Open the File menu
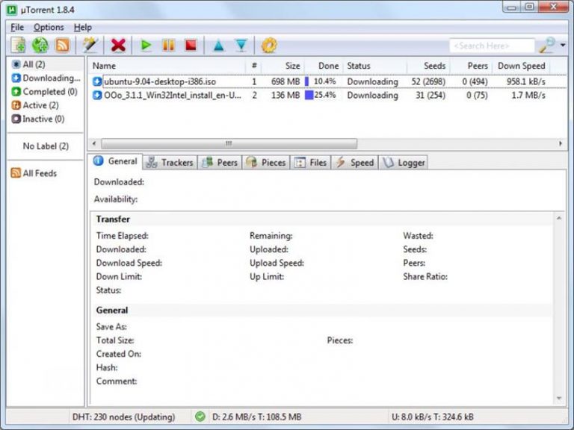 pos(17,28)
